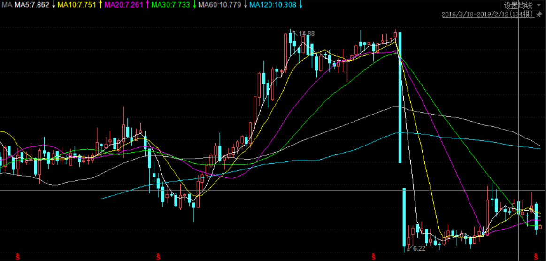Click the gray down arrow after MA60

coord(245,5)
